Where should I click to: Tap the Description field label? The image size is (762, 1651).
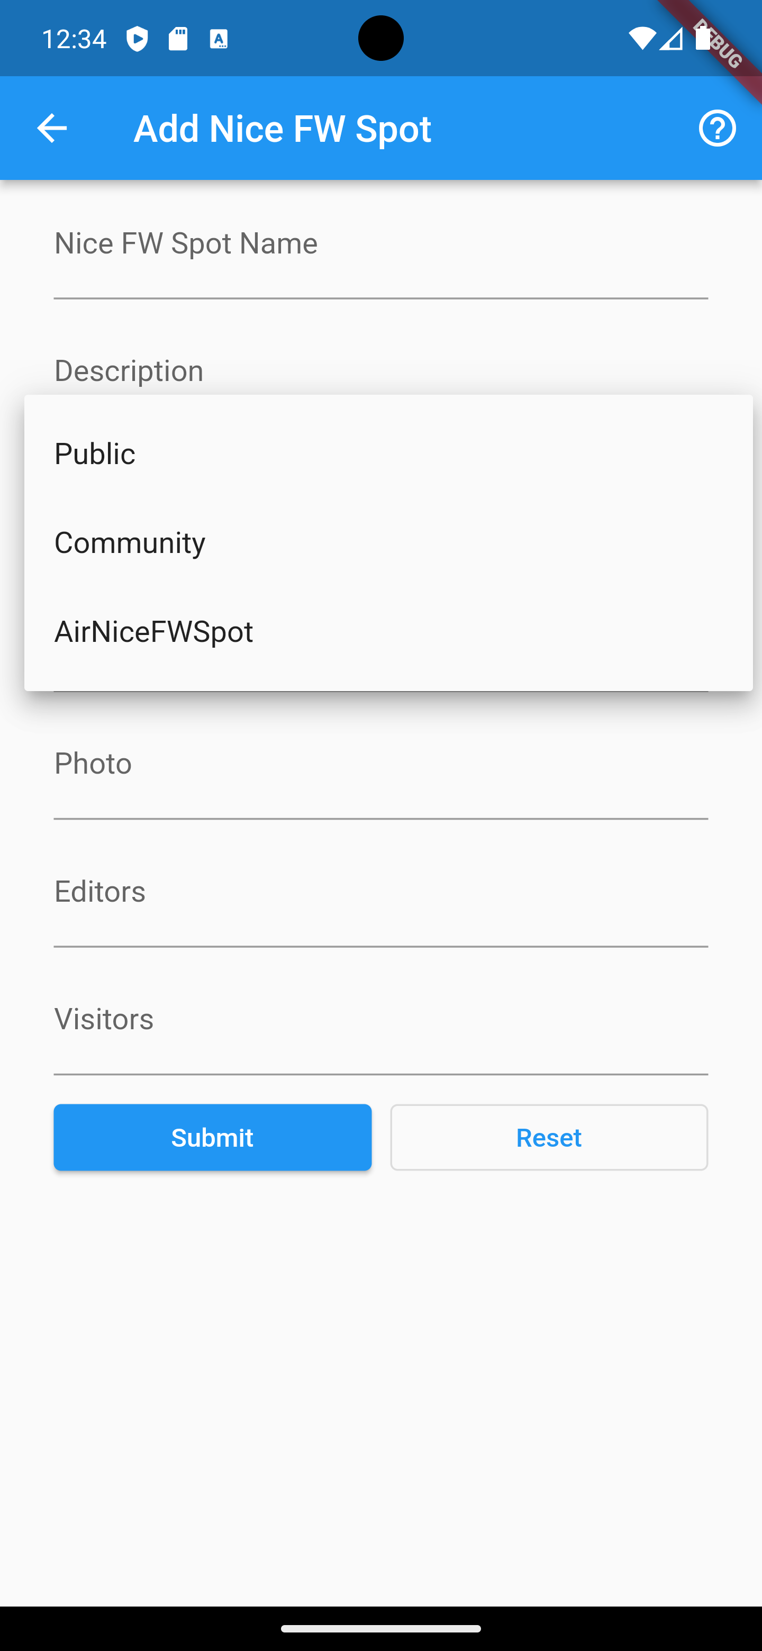[129, 371]
